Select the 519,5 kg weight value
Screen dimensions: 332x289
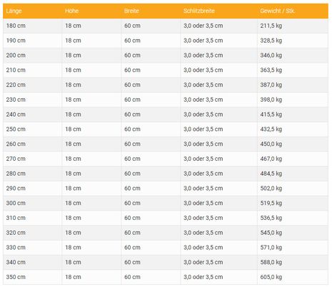(271, 203)
